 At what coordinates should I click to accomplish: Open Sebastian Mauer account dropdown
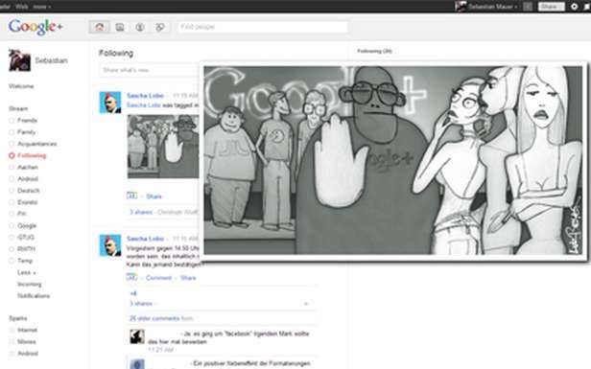[x=493, y=7]
